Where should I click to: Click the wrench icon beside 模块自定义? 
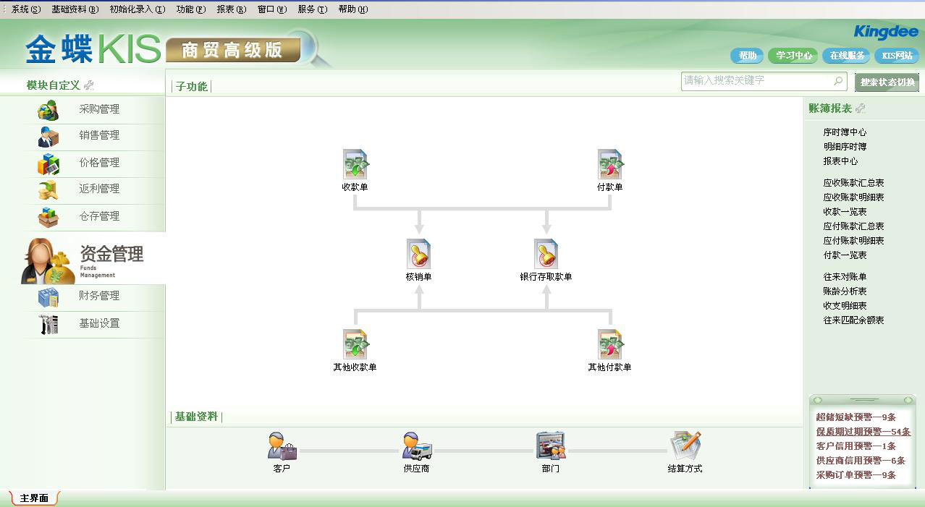[89, 85]
